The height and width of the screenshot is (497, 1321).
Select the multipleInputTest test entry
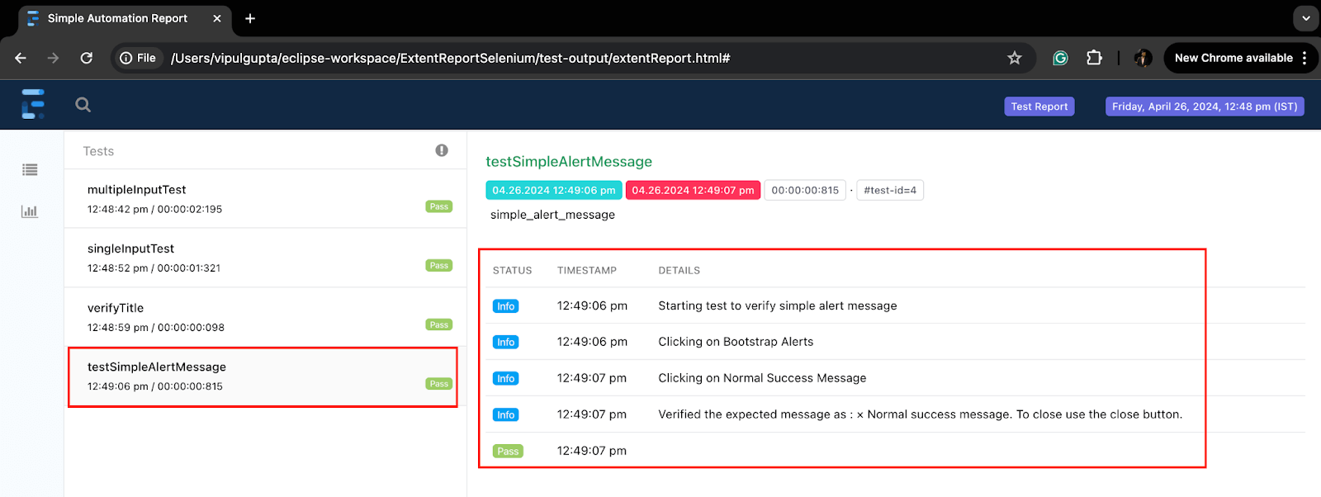click(x=264, y=199)
